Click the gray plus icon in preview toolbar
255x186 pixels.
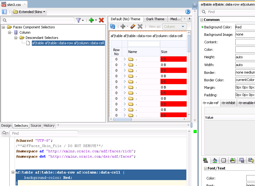point(123,26)
